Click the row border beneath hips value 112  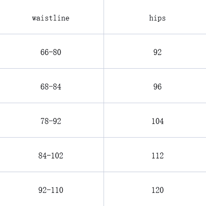point(157,172)
